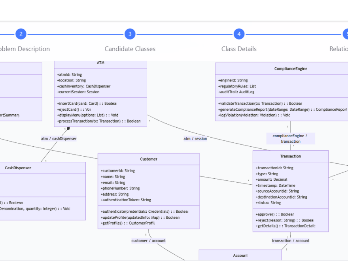Select step 2 circle in the progress bar

coord(21,34)
